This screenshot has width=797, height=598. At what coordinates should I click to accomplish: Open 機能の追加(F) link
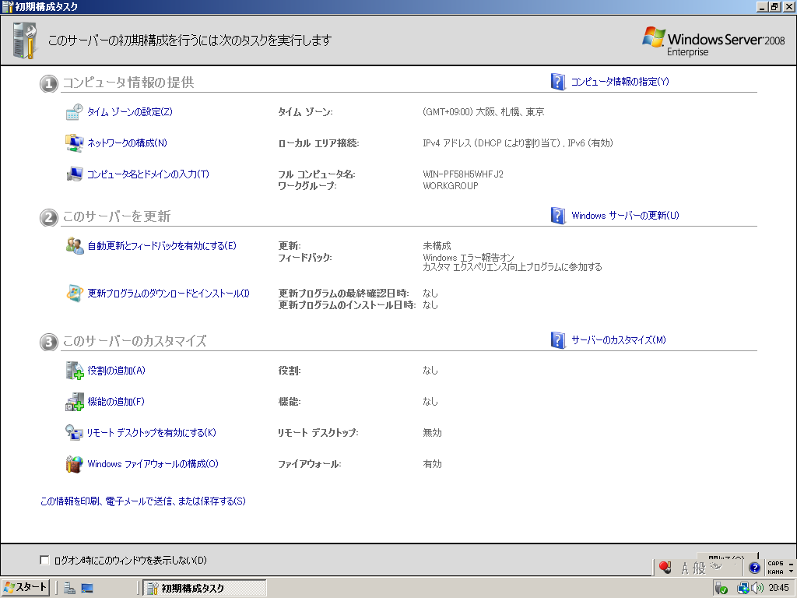point(116,401)
